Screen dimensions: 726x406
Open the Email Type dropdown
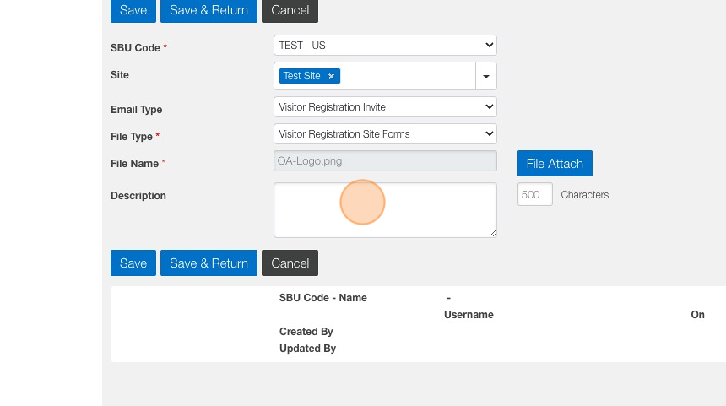(x=385, y=107)
